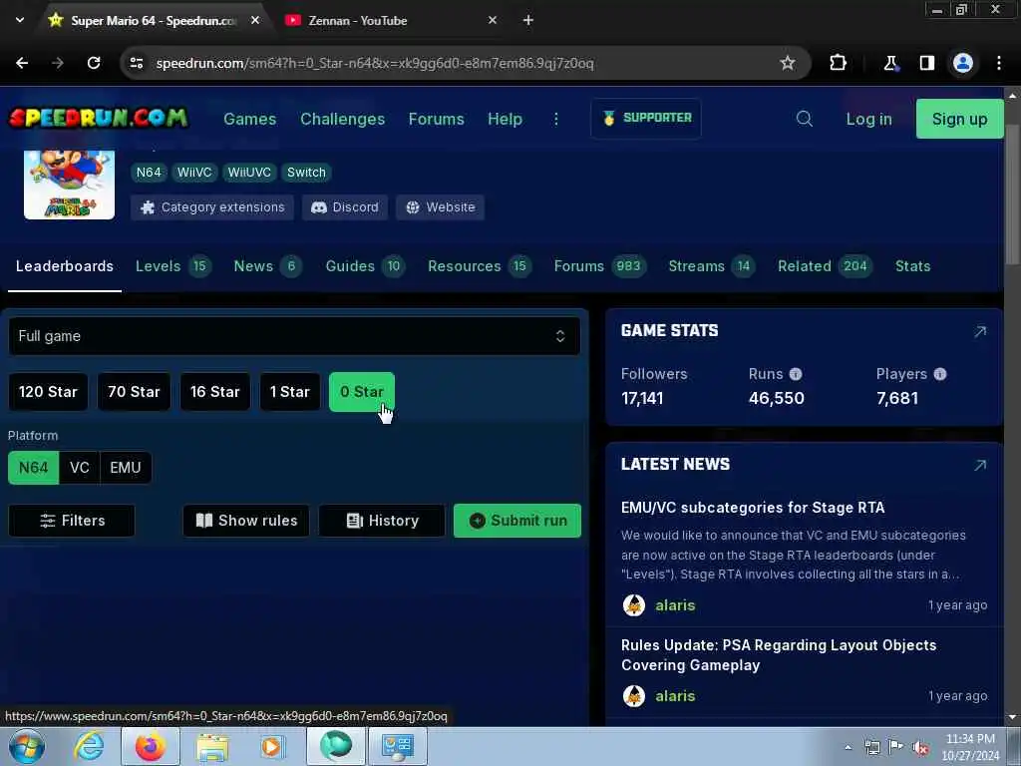Open the Forums navigation link in header
Viewport: 1021px width, 766px height.
pyautogui.click(x=437, y=119)
